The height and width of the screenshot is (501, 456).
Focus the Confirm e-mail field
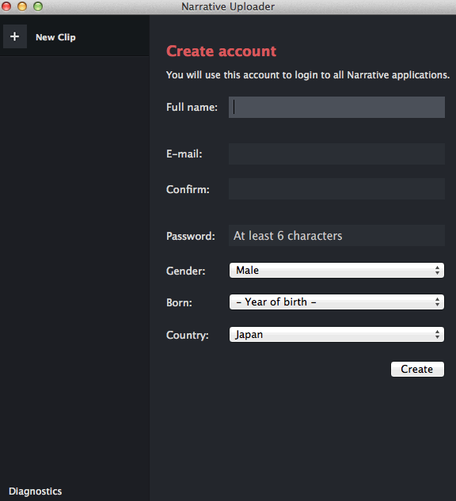tap(336, 189)
